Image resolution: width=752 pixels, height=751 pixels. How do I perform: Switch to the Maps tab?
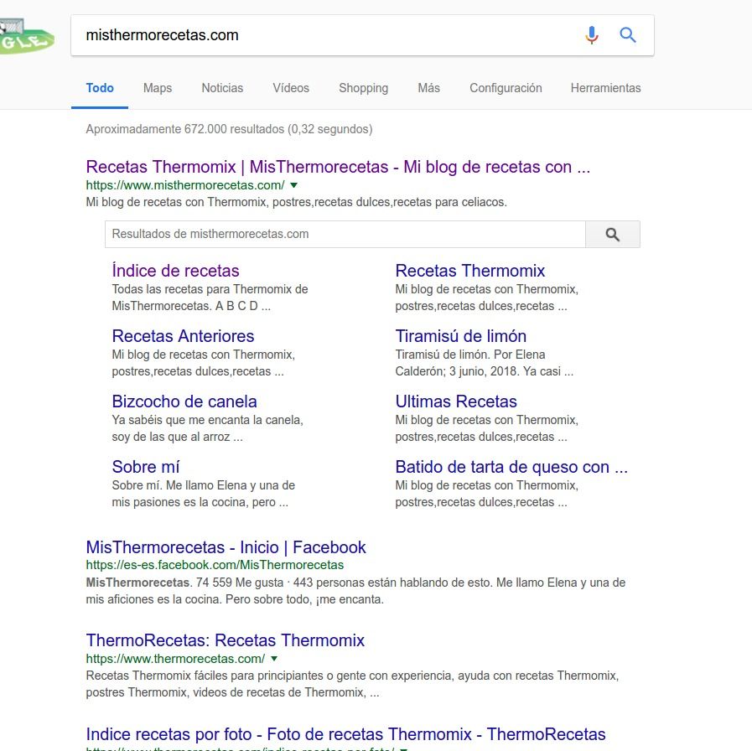pos(158,88)
